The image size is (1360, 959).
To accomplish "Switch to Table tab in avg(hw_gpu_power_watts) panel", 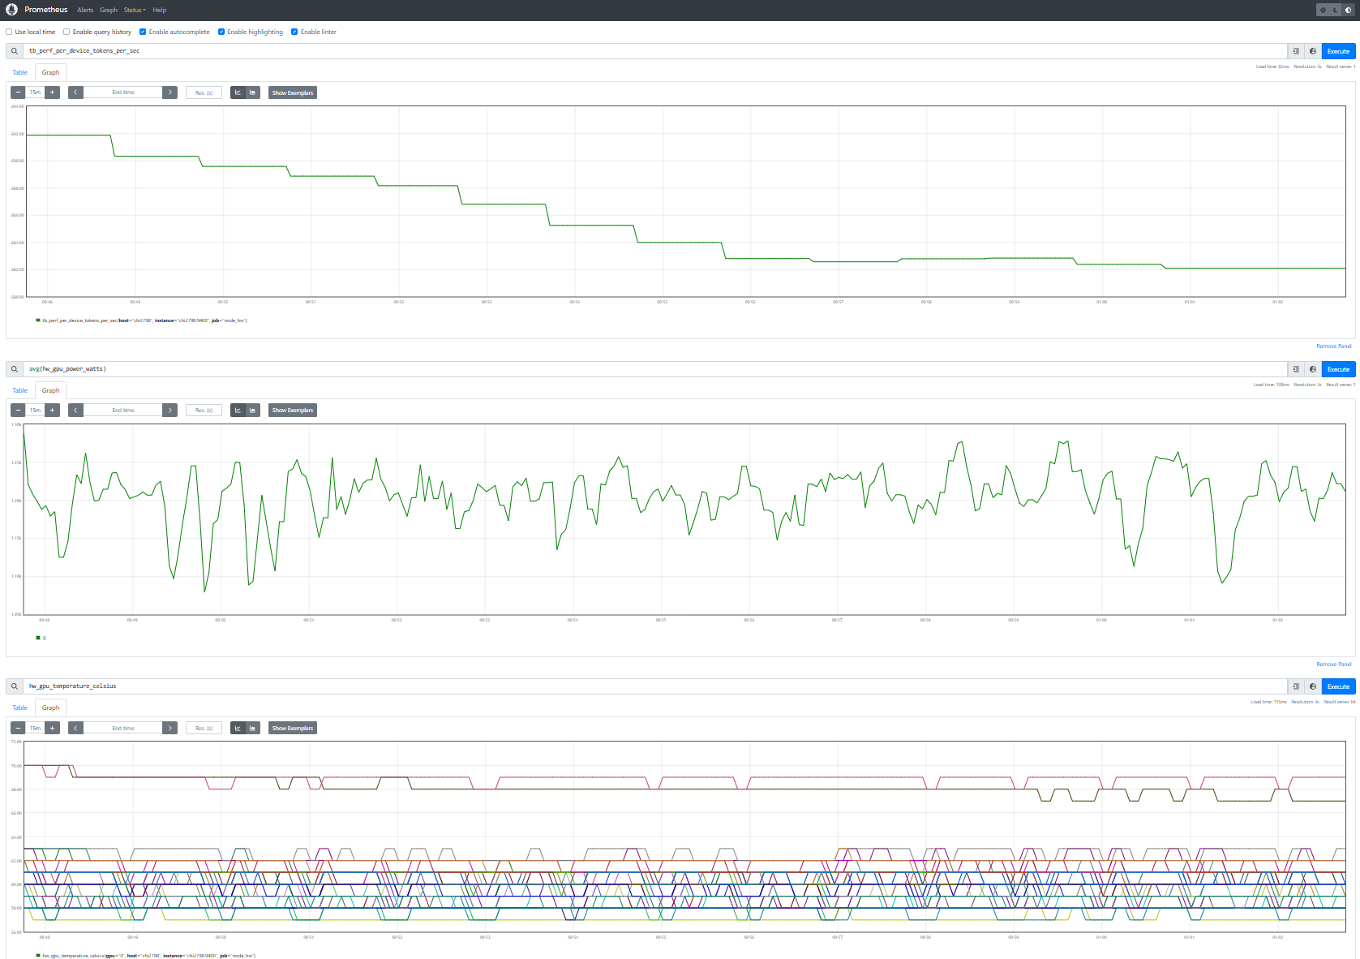I will click(x=20, y=390).
